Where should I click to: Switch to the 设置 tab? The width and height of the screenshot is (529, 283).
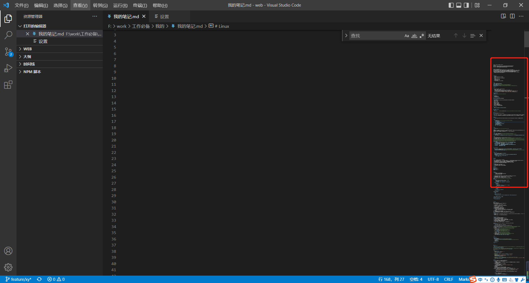pos(164,16)
